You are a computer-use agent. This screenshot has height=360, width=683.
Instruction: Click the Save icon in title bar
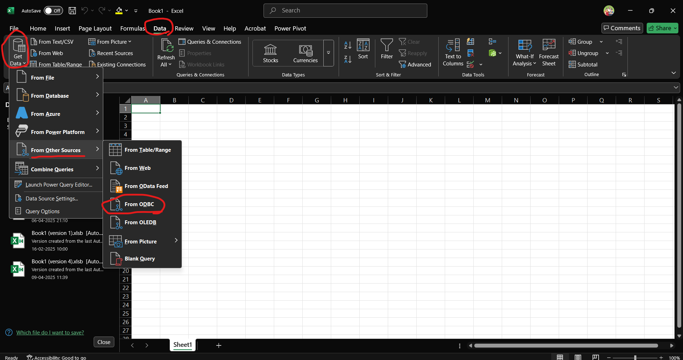coord(72,11)
